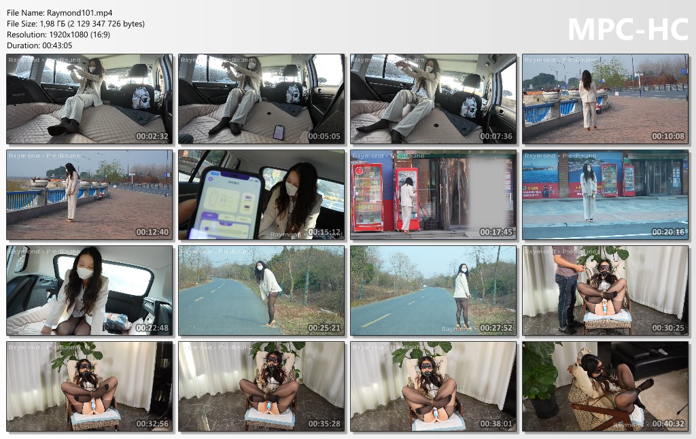Select the road thumbnail at 00:25:21
The image size is (696, 439).
pos(261,291)
